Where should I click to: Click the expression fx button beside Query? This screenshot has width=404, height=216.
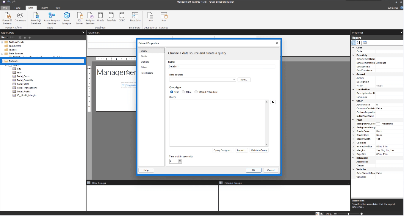[x=273, y=102]
